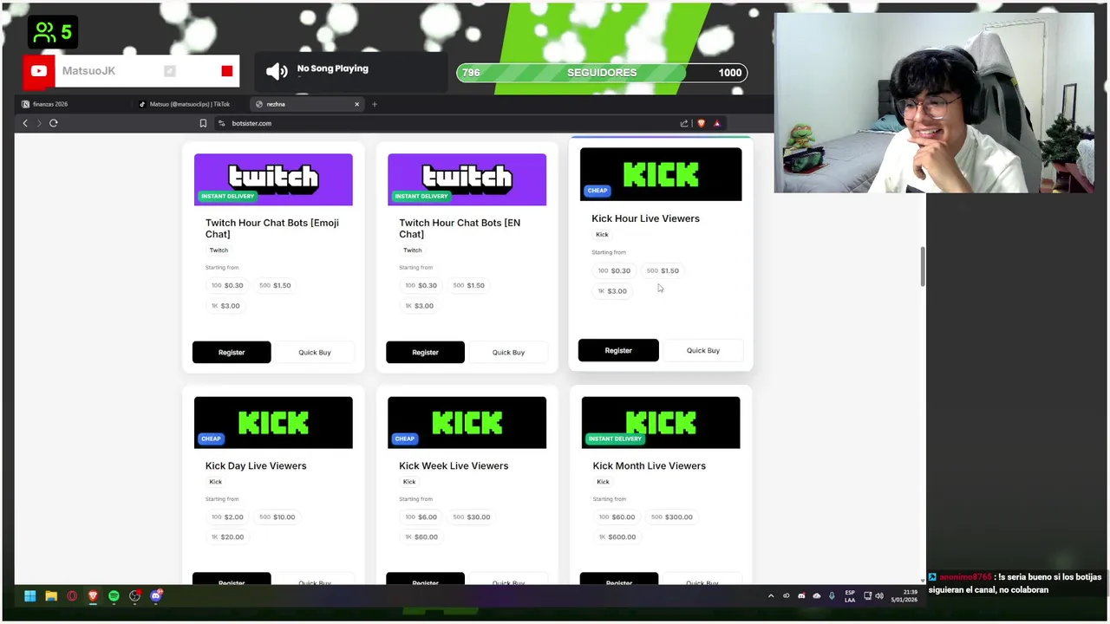The image size is (1110, 624).
Task: Click the Twitch banner of the Emoji Chat card
Action: pyautogui.click(x=273, y=179)
